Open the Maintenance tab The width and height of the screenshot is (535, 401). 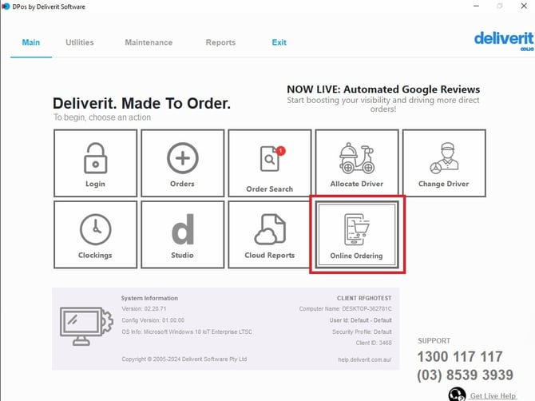(149, 42)
